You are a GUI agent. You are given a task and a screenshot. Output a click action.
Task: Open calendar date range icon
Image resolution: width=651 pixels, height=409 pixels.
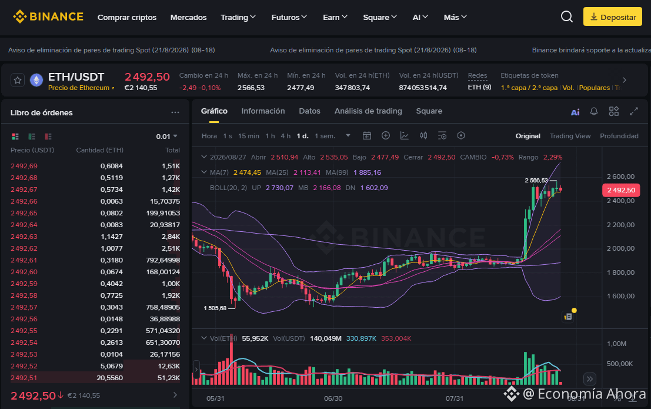[x=366, y=135]
